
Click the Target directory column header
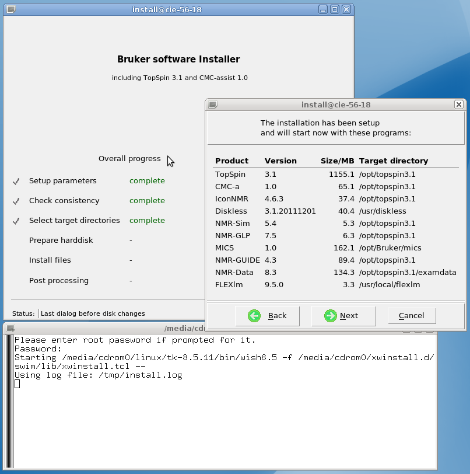(x=394, y=161)
